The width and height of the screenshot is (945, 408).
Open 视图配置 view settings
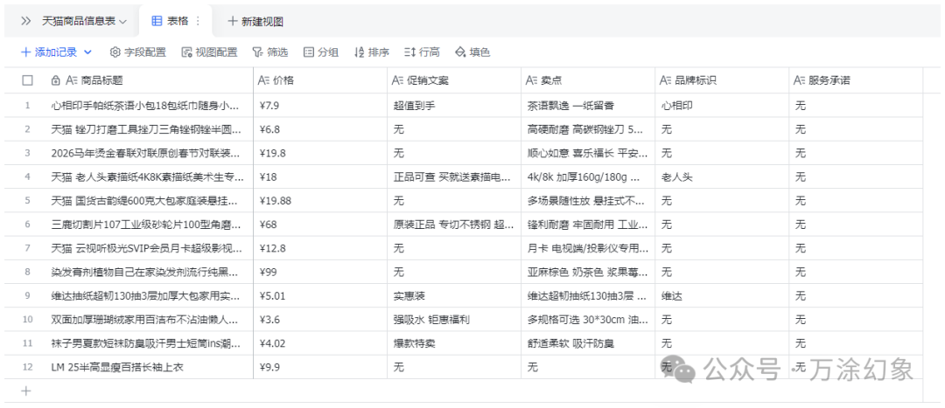coord(209,52)
